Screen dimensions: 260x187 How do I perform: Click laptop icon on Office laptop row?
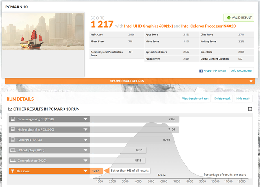pyautogui.click(x=13, y=150)
